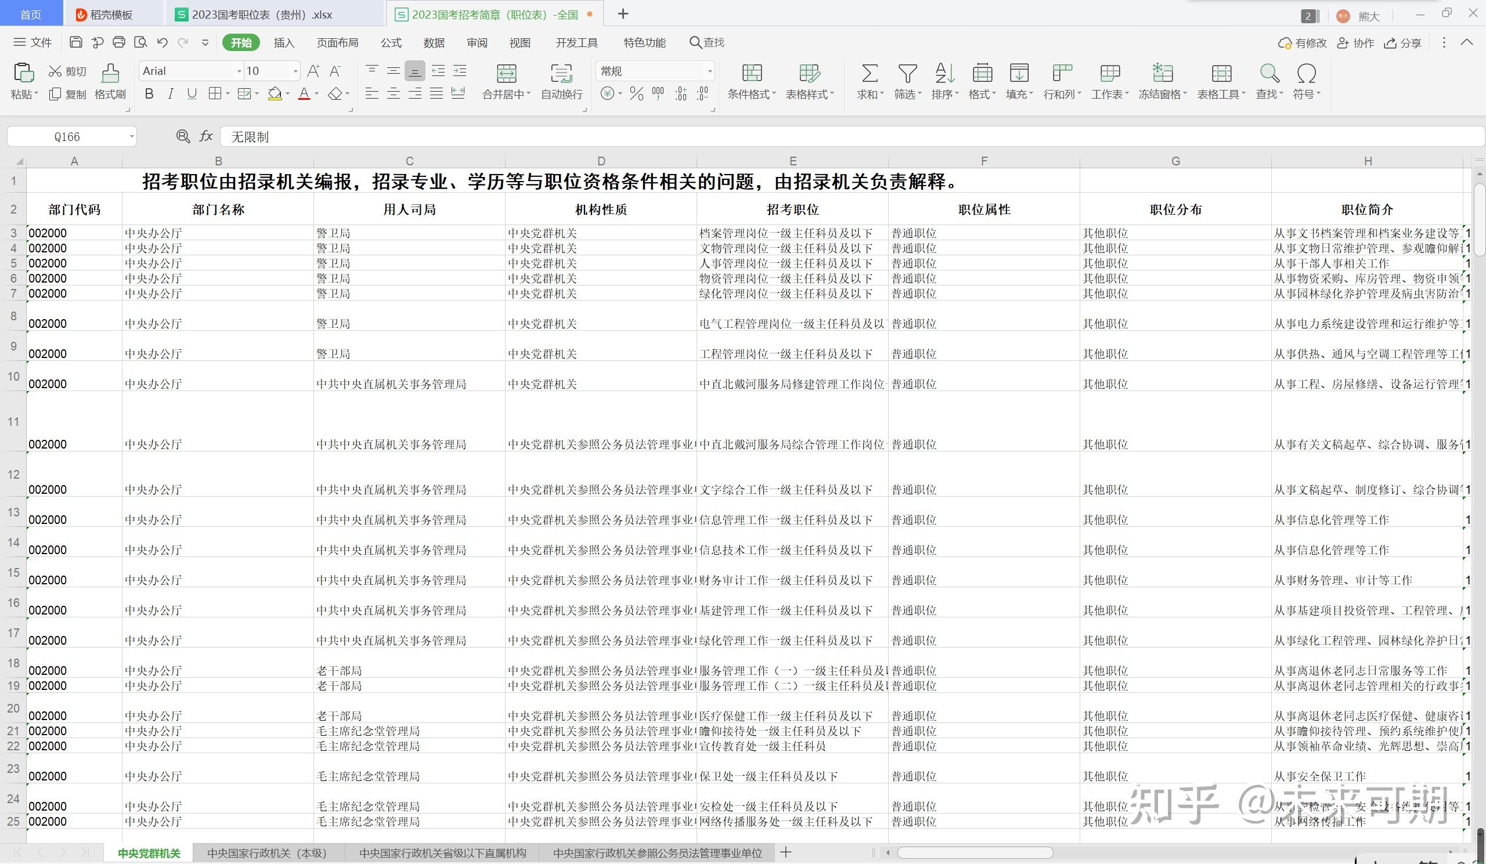Click the 查找 search command box
This screenshot has width=1486, height=864.
coord(707,42)
